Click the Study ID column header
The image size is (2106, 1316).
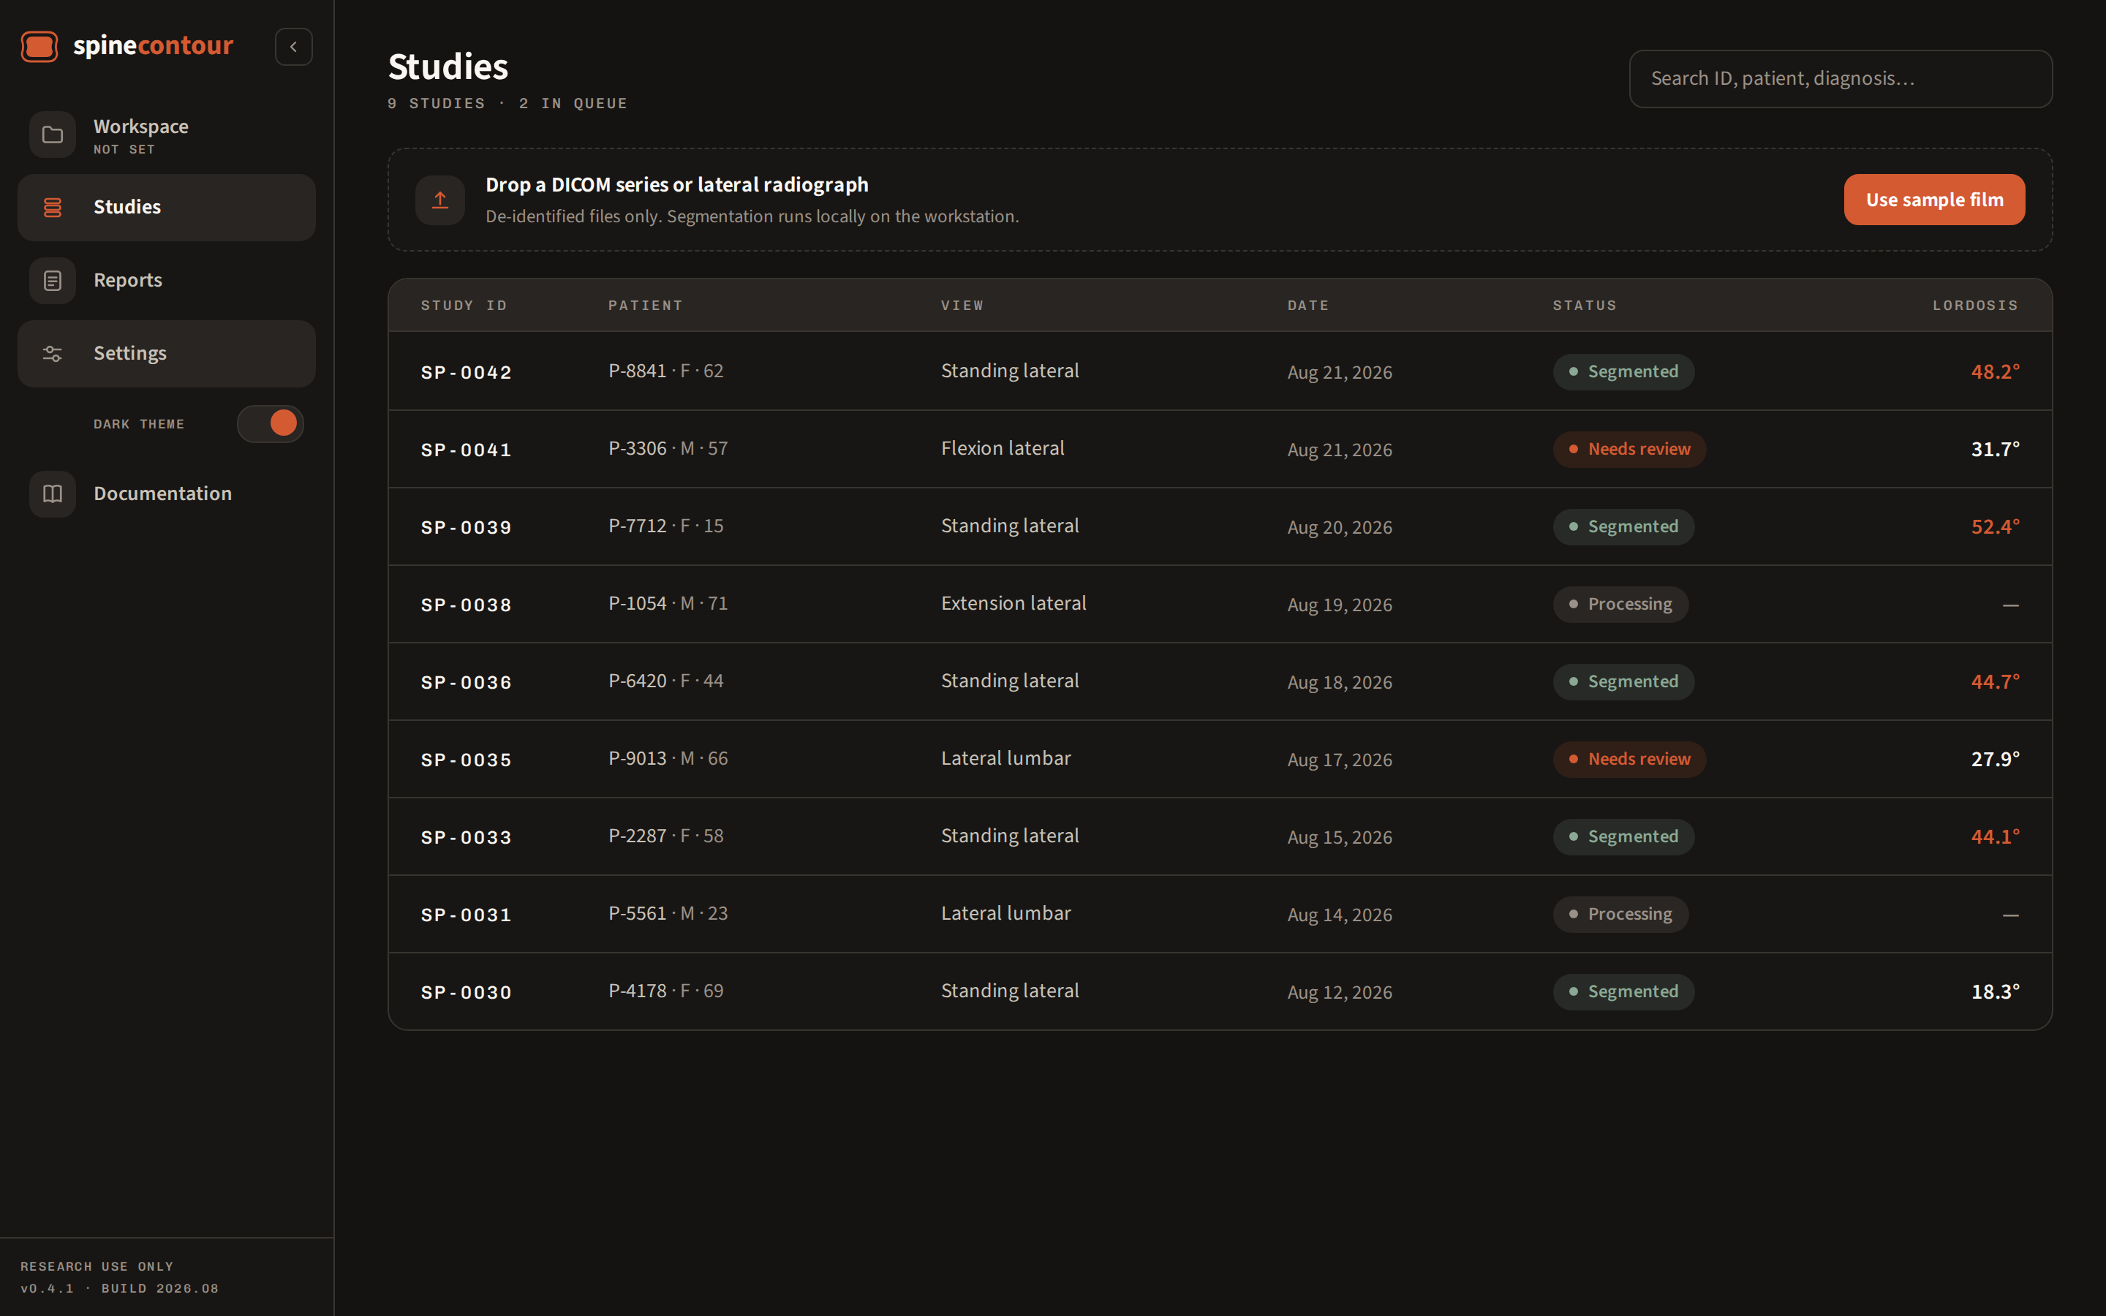pyautogui.click(x=464, y=306)
